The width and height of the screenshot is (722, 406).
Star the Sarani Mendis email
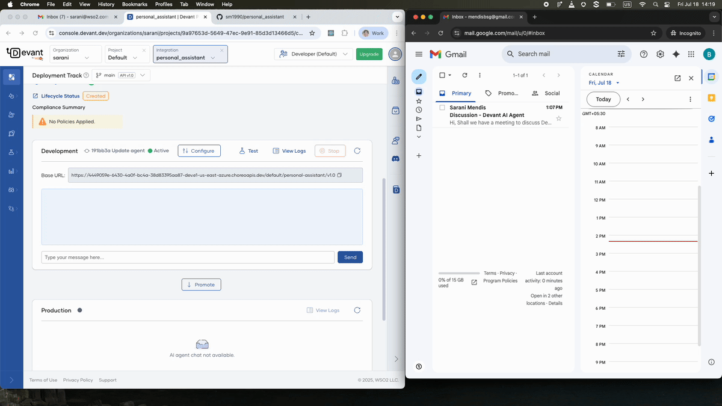558,118
